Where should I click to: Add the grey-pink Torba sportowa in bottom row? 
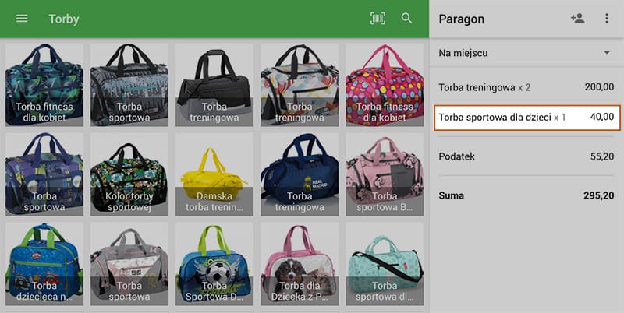click(129, 264)
